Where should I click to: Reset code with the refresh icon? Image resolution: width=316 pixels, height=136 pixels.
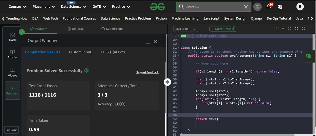(296, 29)
